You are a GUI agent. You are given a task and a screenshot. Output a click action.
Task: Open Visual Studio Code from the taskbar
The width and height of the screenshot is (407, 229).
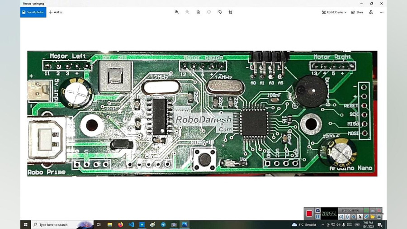pos(131,224)
